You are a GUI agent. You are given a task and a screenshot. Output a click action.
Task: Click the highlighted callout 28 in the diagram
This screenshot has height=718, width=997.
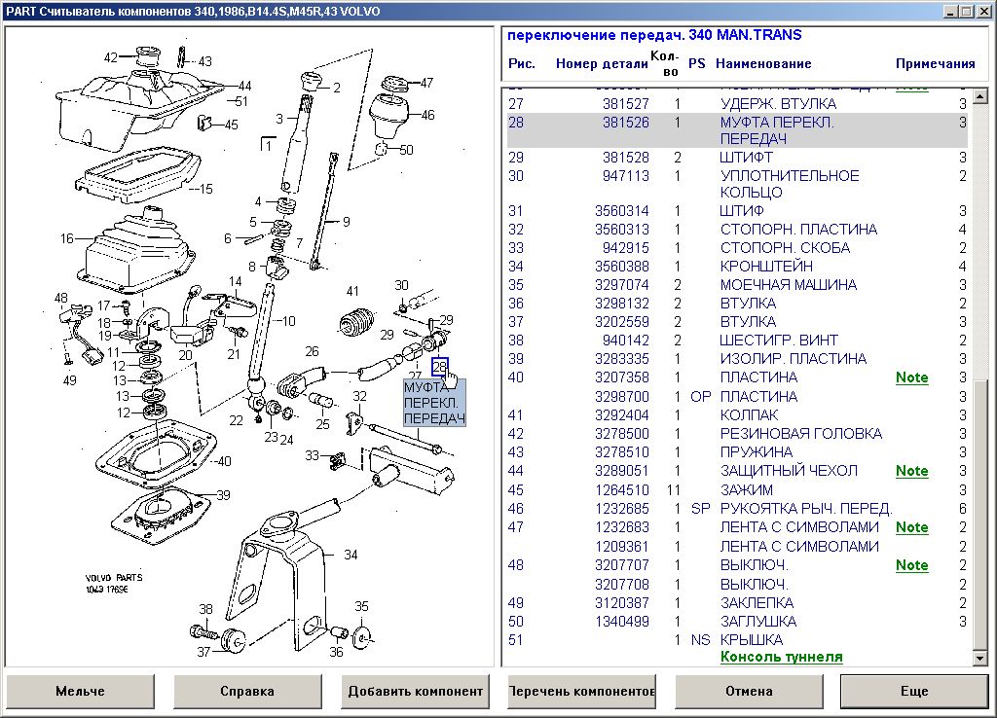pos(439,367)
